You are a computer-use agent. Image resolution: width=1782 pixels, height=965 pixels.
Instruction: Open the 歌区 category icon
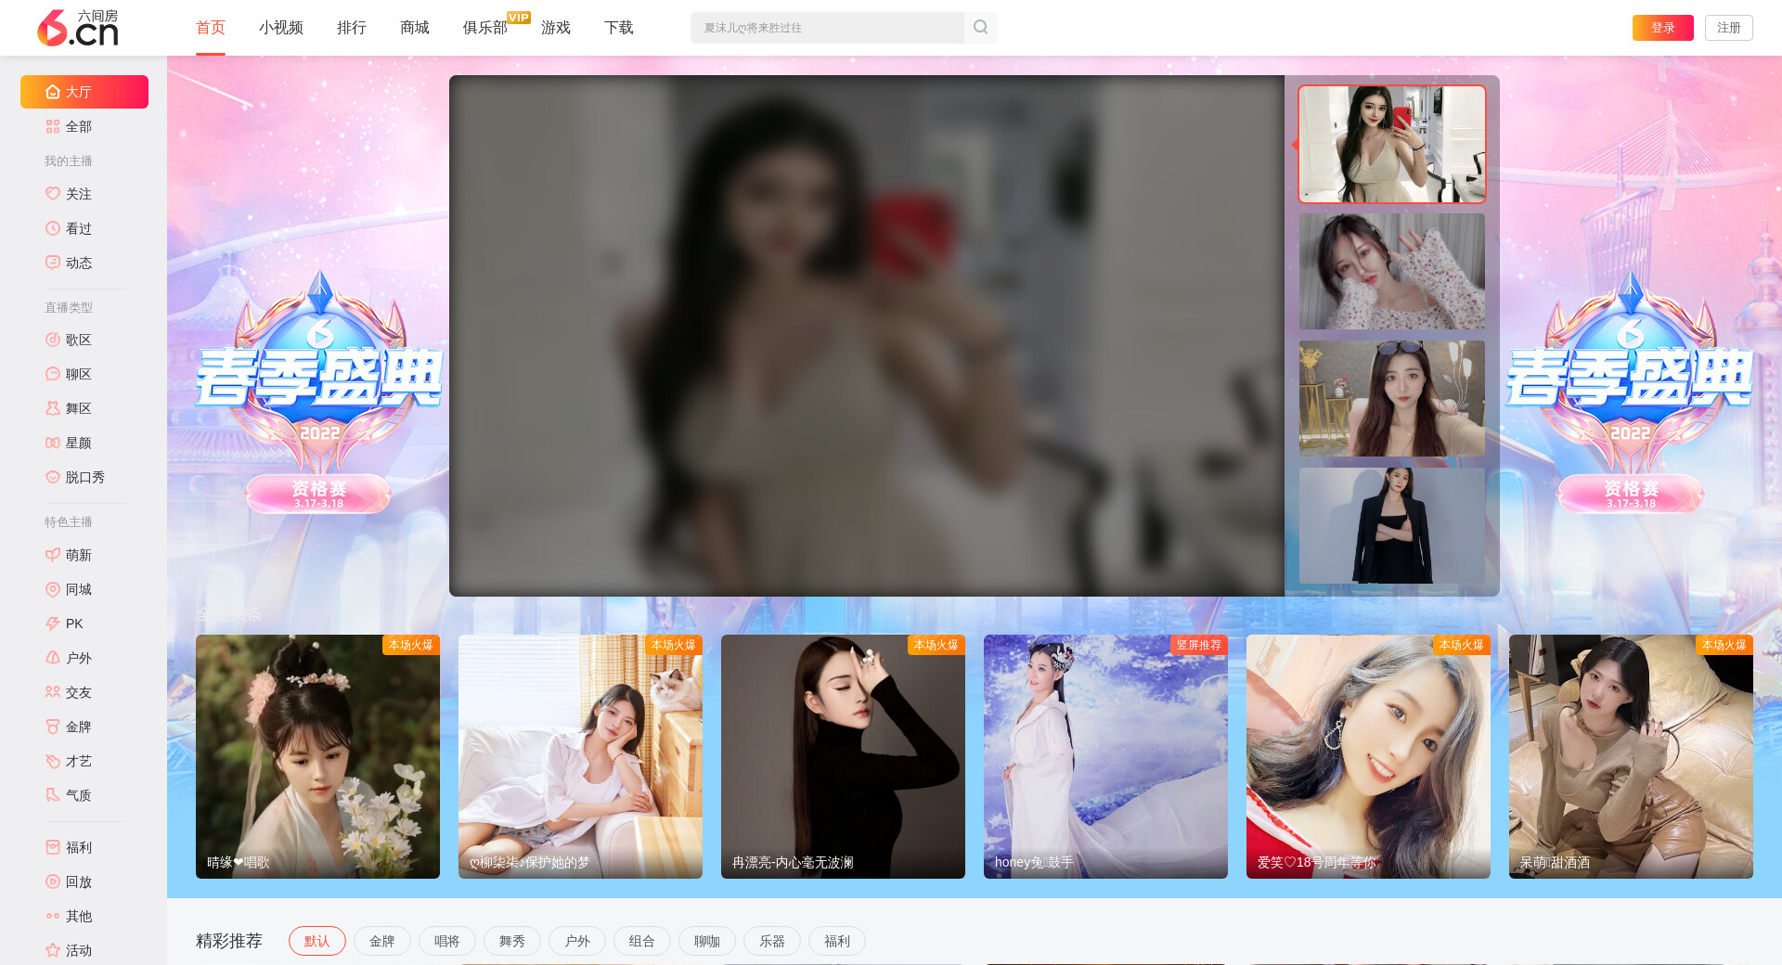point(53,340)
